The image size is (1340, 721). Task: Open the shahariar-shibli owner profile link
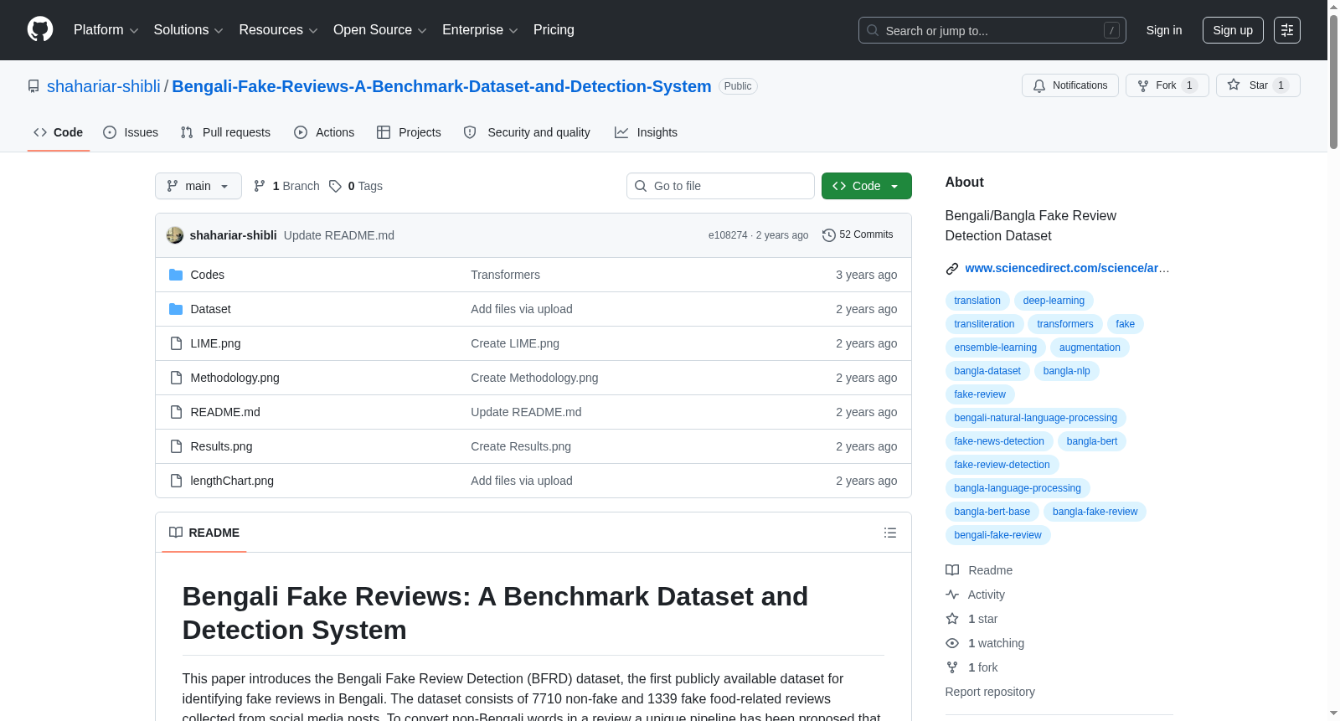pyautogui.click(x=104, y=86)
